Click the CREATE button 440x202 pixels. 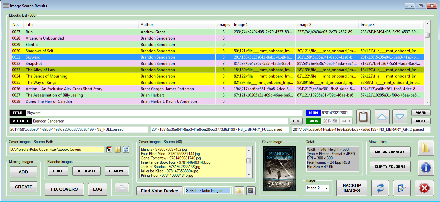(23, 187)
